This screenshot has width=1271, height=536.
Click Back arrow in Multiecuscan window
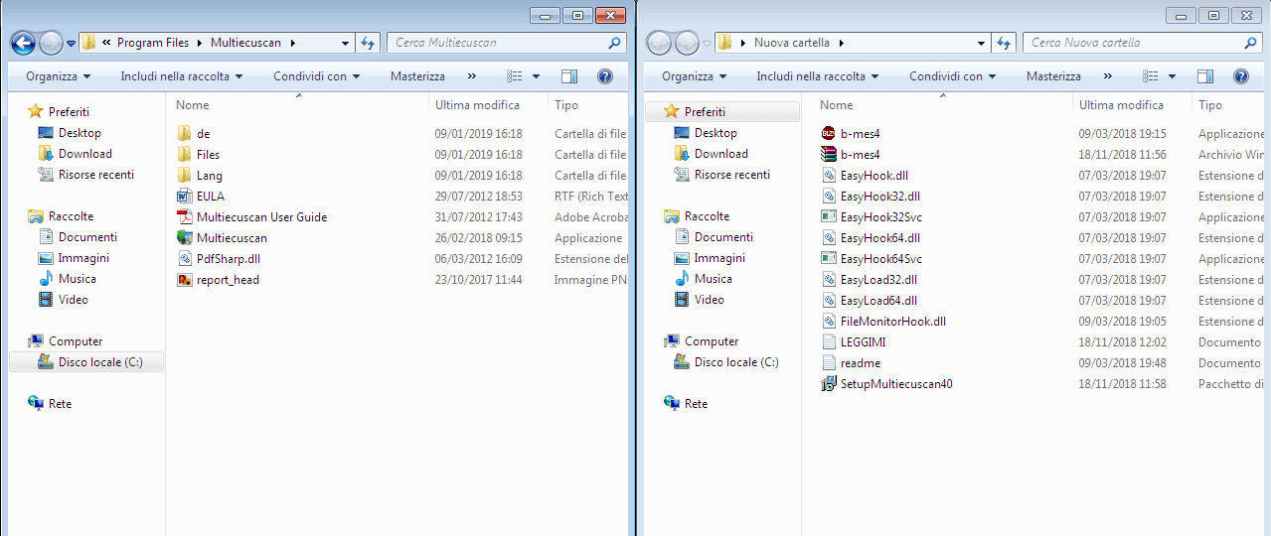pos(24,43)
